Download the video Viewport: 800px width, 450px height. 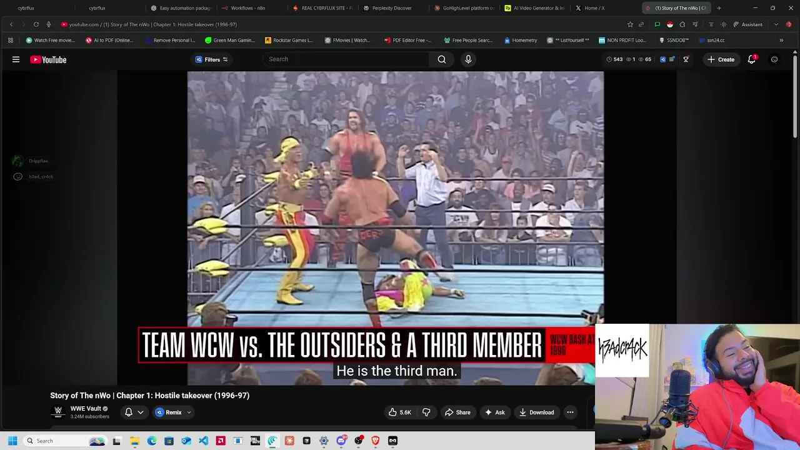pos(536,412)
